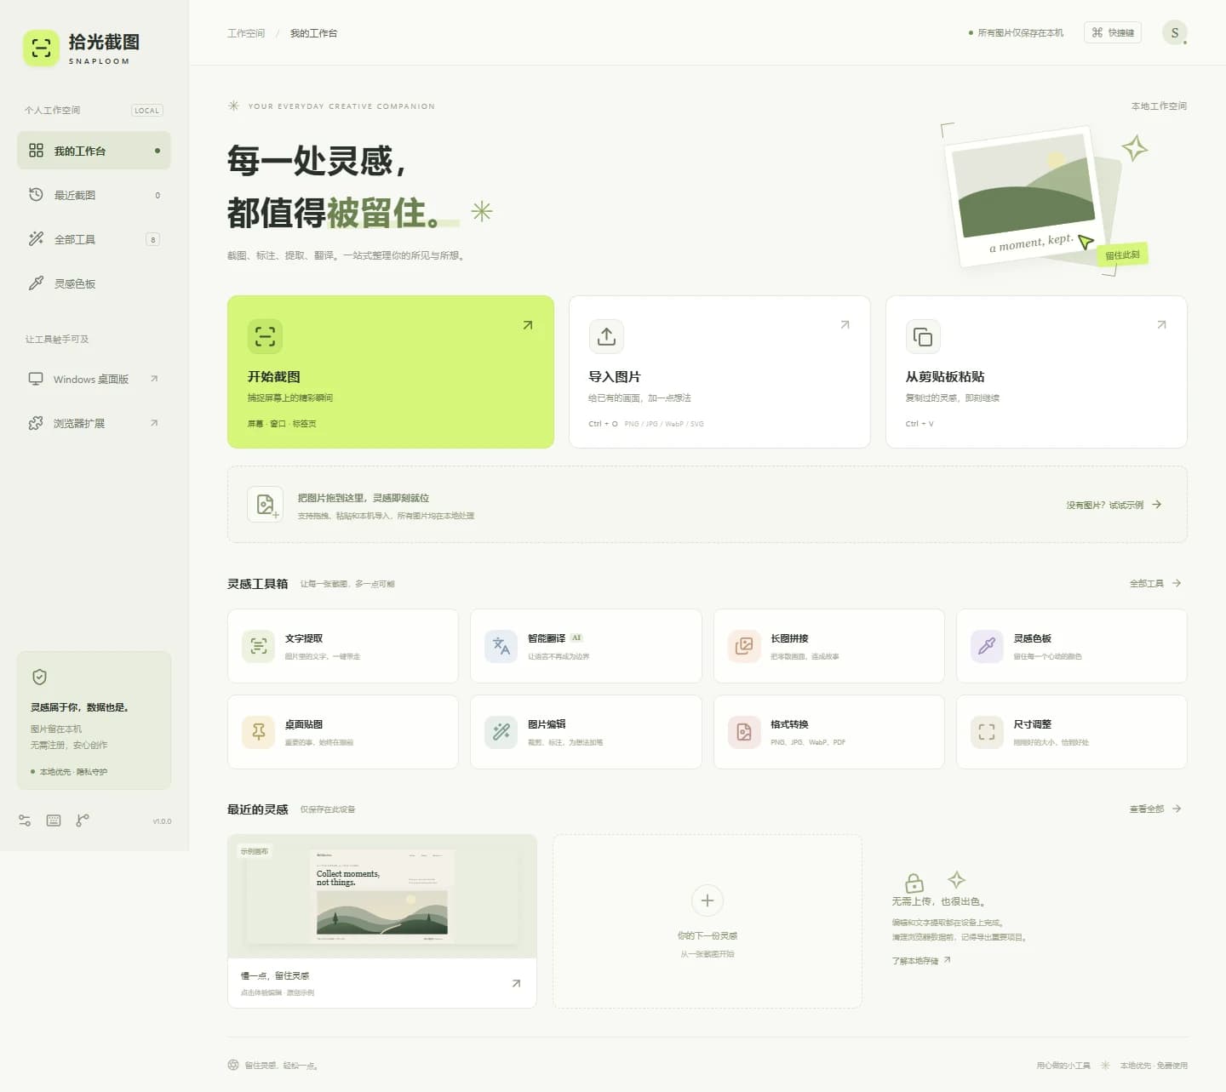Viewport: 1226px width, 1092px height.
Task: Open 全部工具 in the sidebar
Action: coord(94,239)
